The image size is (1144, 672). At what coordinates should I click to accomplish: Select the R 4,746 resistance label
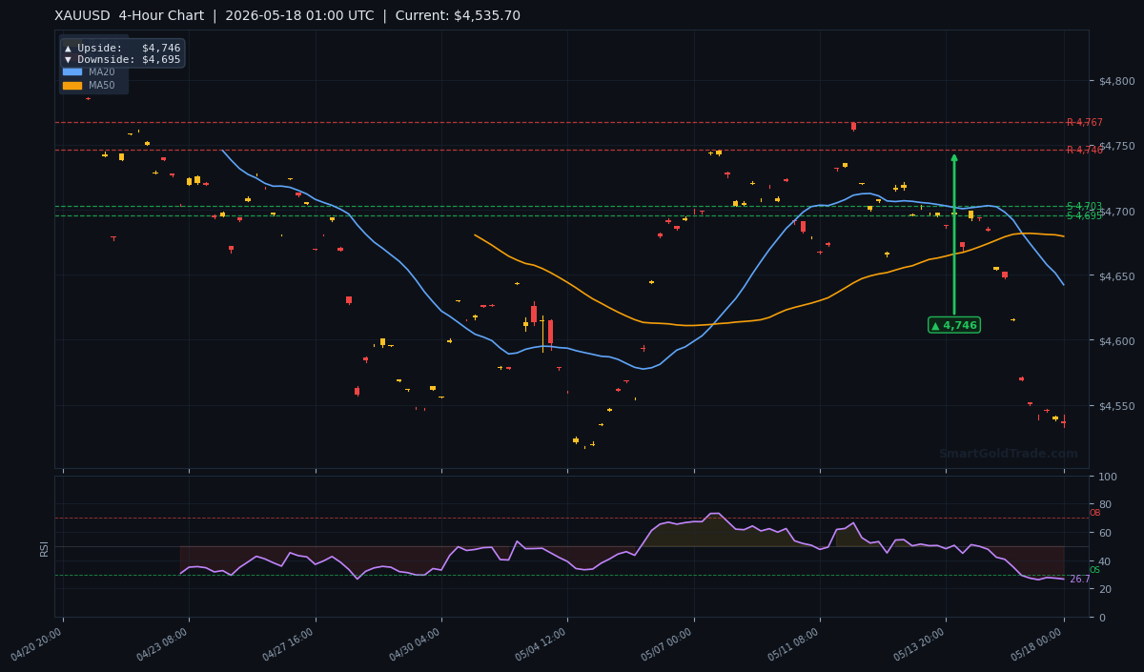(x=1085, y=150)
